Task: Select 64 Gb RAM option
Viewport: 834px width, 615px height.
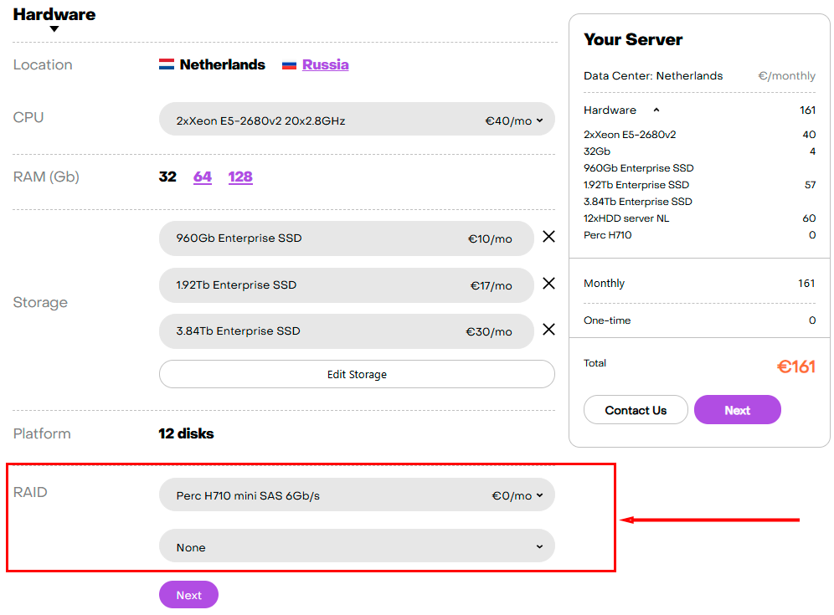Action: pos(203,177)
